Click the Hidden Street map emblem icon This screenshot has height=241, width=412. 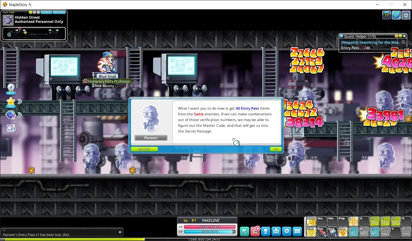tap(8, 20)
